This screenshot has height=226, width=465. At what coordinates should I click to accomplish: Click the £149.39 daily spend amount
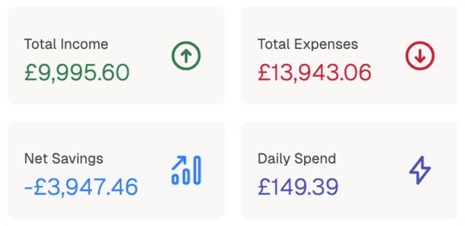[298, 187]
